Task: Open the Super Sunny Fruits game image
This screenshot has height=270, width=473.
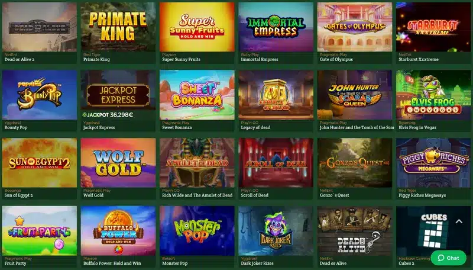Action: [197, 27]
